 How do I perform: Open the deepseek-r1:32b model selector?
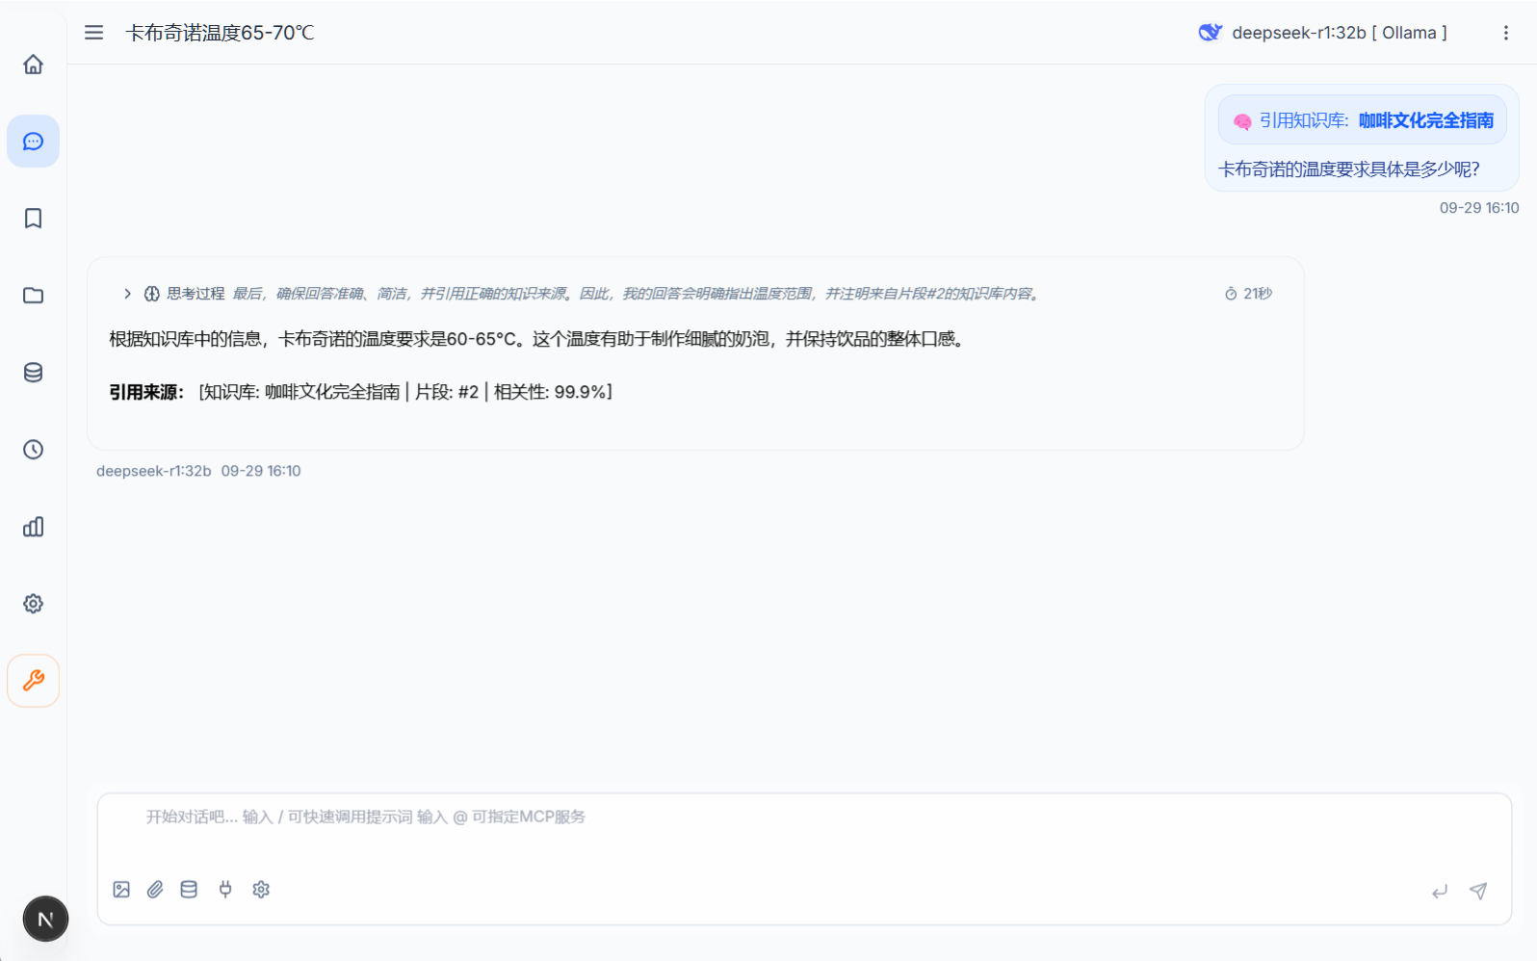pos(1322,33)
